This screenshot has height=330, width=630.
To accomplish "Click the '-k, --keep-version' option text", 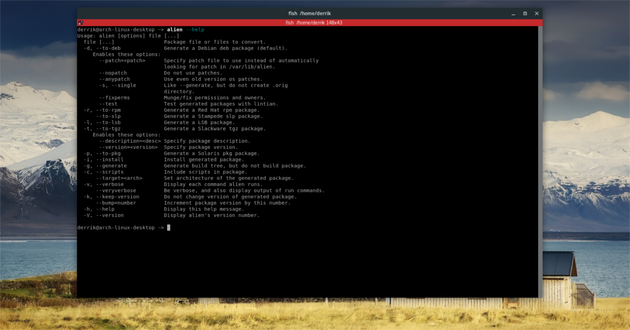I will click(111, 197).
